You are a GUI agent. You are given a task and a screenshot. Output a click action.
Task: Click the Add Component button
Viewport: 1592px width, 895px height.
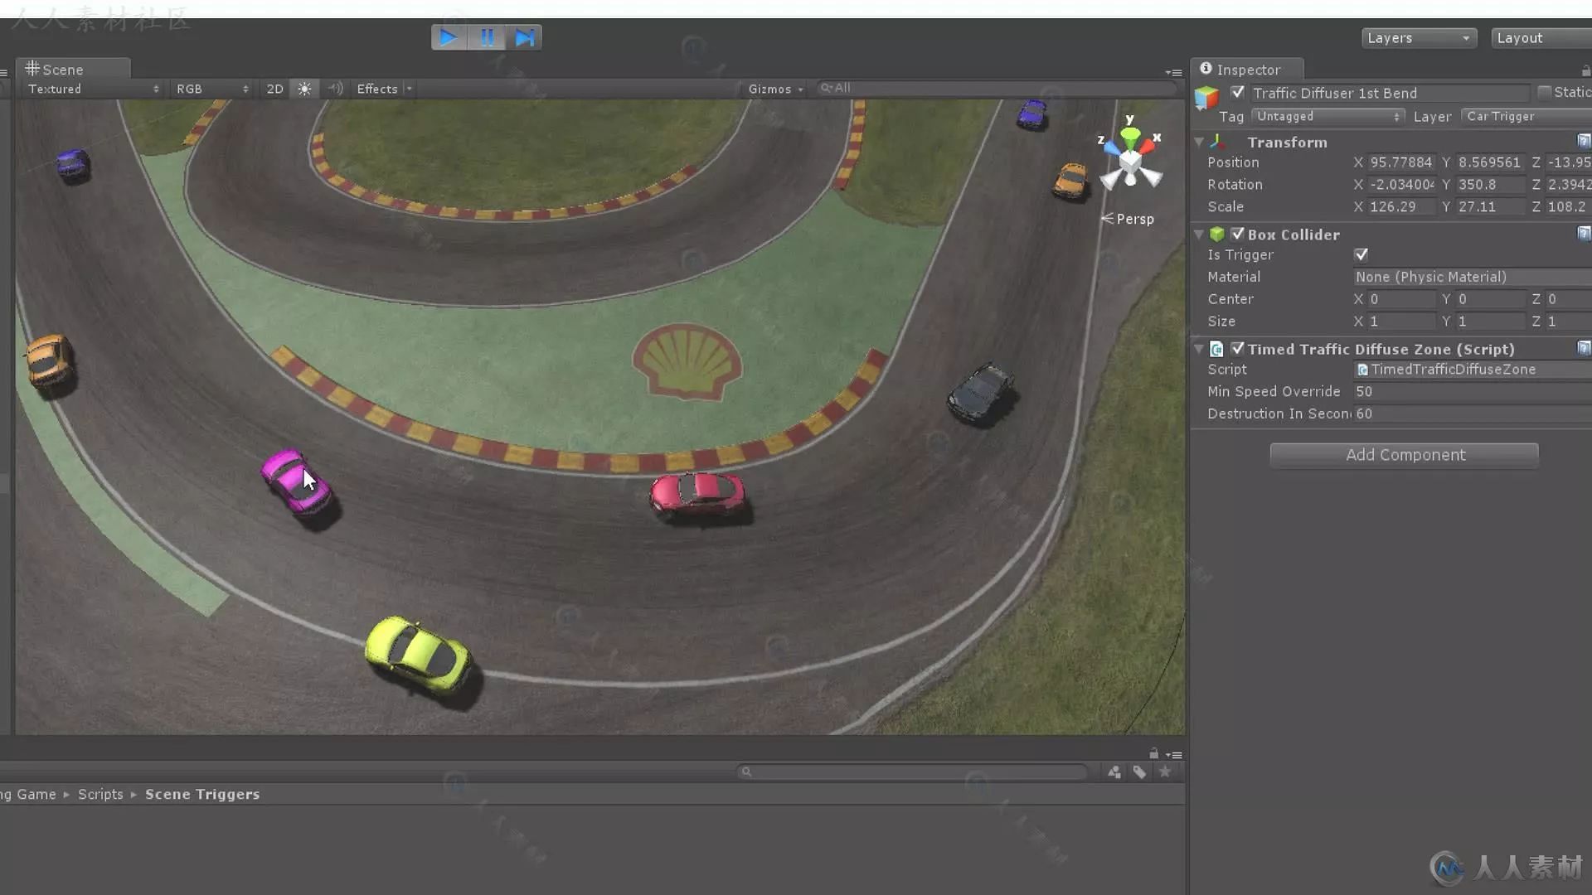1405,455
